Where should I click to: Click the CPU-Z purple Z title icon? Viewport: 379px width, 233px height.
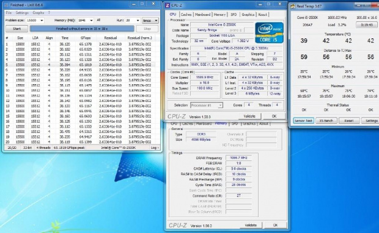point(167,5)
